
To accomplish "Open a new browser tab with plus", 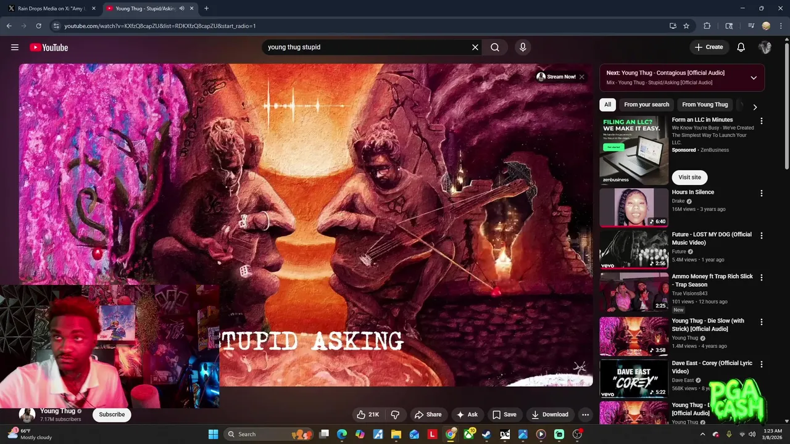I will [206, 8].
